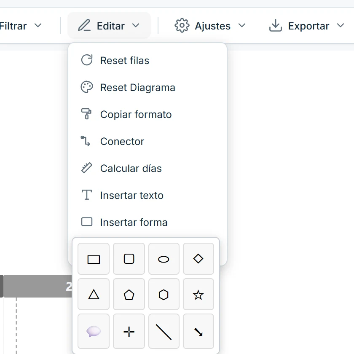354x354 pixels.
Task: Expand the Exportar chevron arrow
Action: point(341,25)
